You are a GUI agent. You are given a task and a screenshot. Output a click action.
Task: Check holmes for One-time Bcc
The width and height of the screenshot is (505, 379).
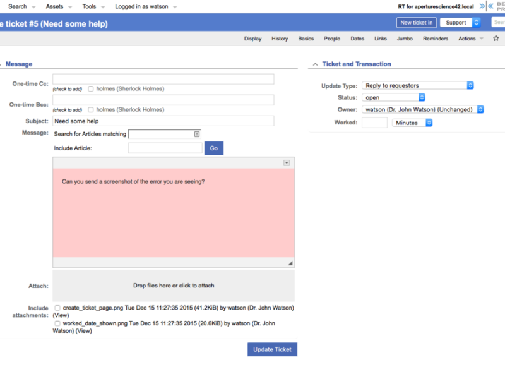(91, 109)
